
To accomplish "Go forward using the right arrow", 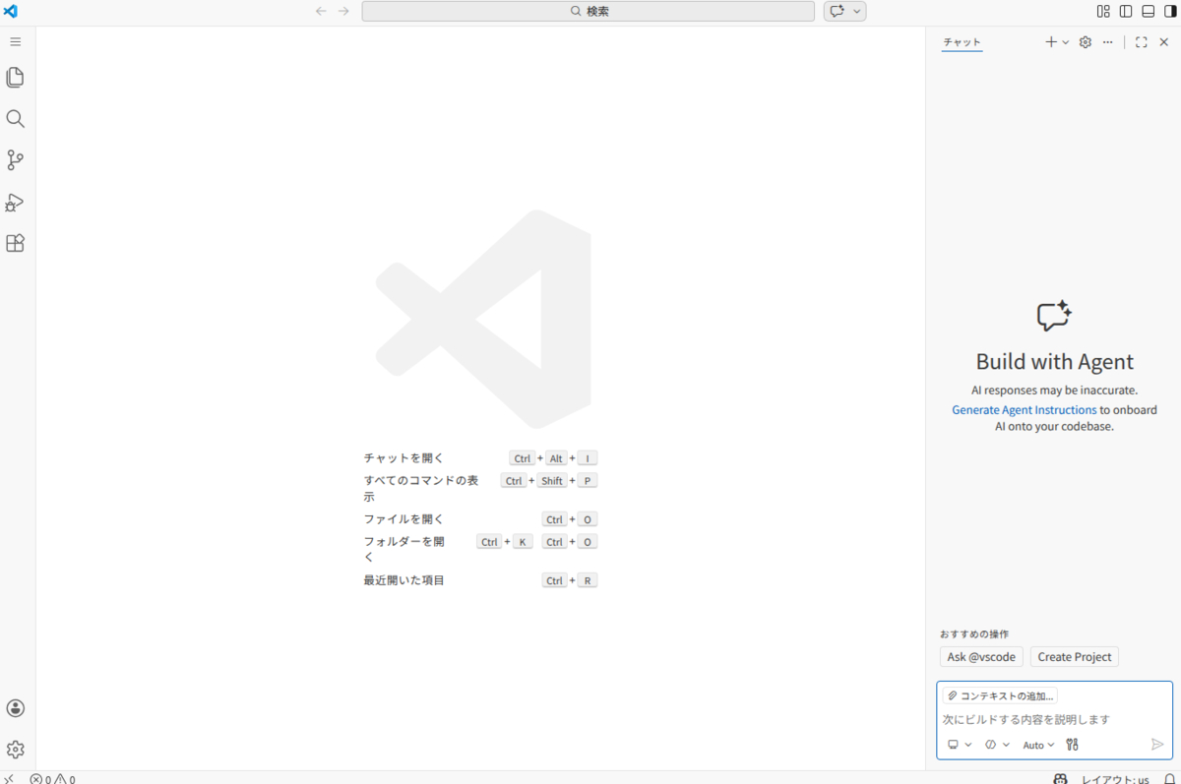I will [x=343, y=11].
